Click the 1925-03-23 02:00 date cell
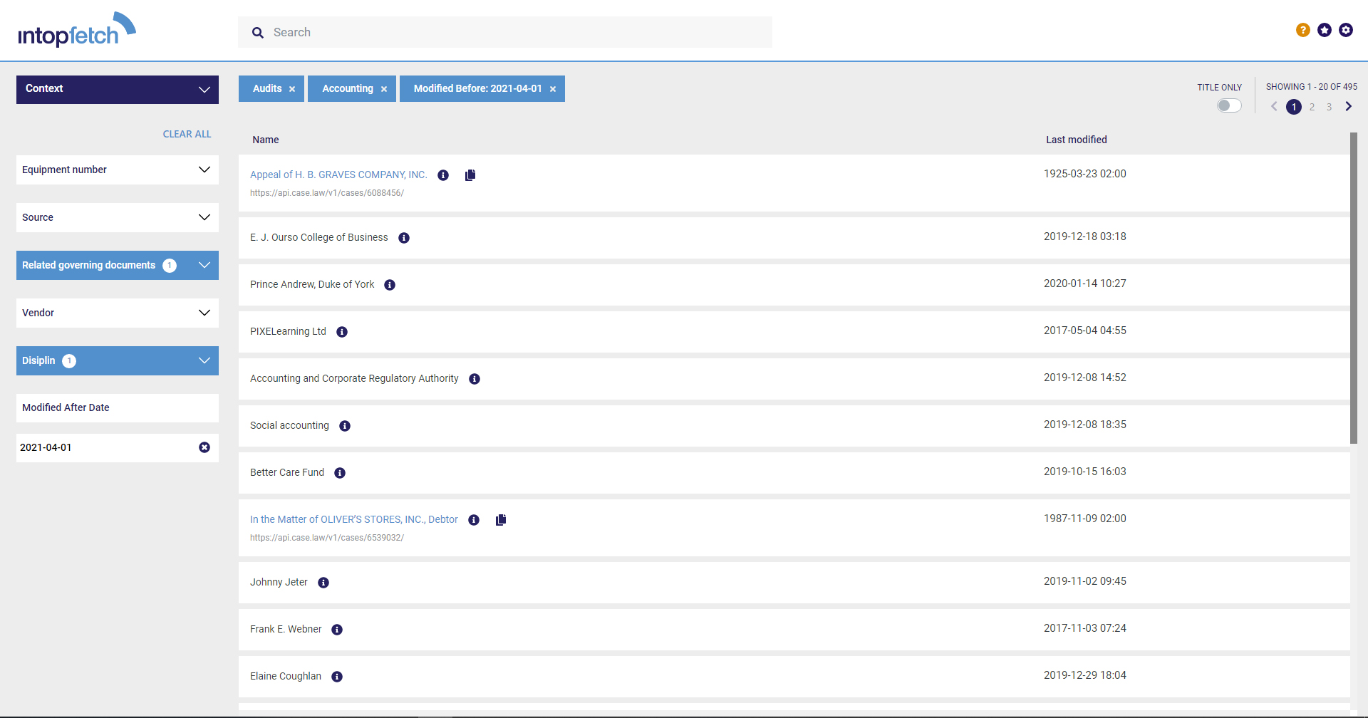Image resolution: width=1368 pixels, height=718 pixels. tap(1085, 174)
